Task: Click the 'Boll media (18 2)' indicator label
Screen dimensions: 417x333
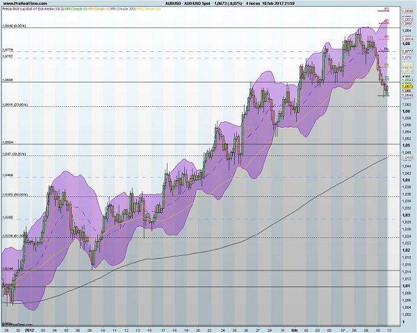Action: pyautogui.click(x=52, y=9)
